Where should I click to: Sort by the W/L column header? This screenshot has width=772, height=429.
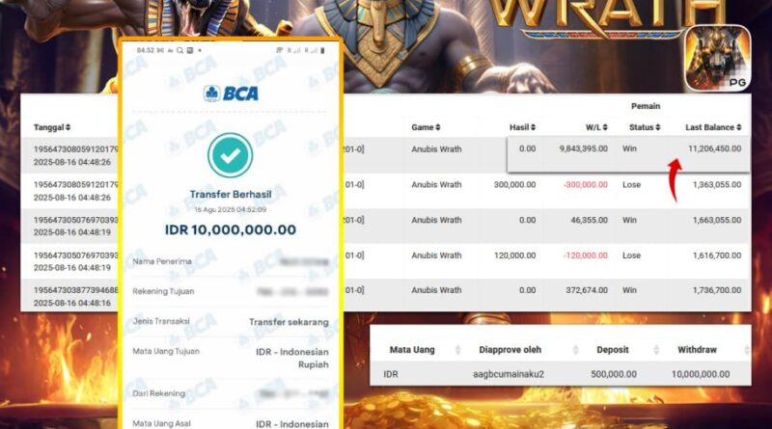coord(596,127)
